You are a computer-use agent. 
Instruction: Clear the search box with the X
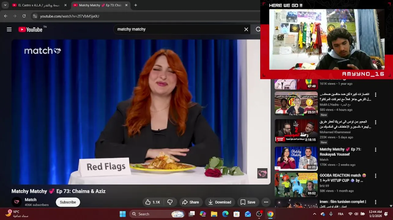(x=246, y=29)
